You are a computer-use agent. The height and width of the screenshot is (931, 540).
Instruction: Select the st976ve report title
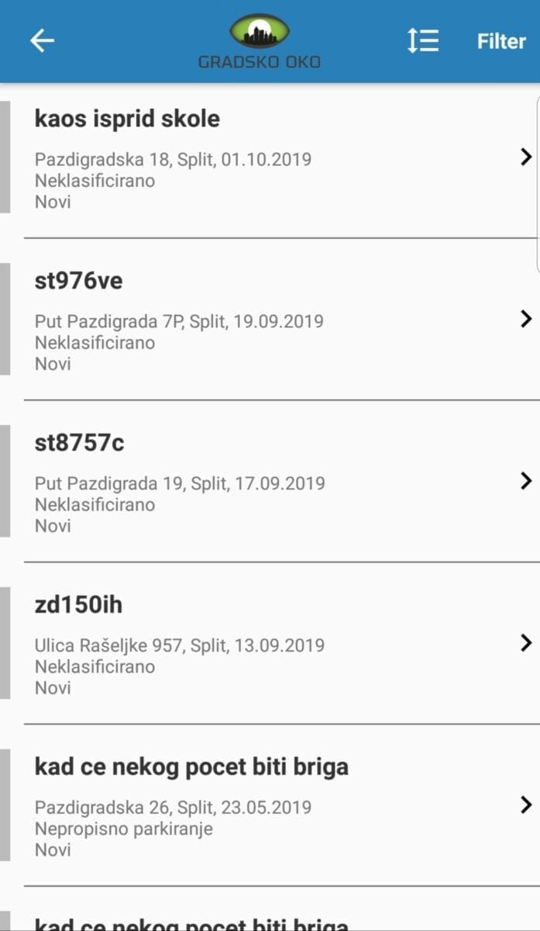click(x=78, y=281)
